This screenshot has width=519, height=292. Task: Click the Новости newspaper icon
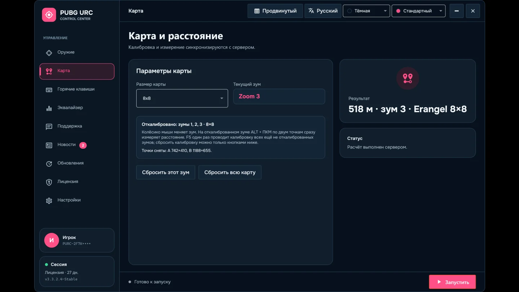click(x=49, y=145)
